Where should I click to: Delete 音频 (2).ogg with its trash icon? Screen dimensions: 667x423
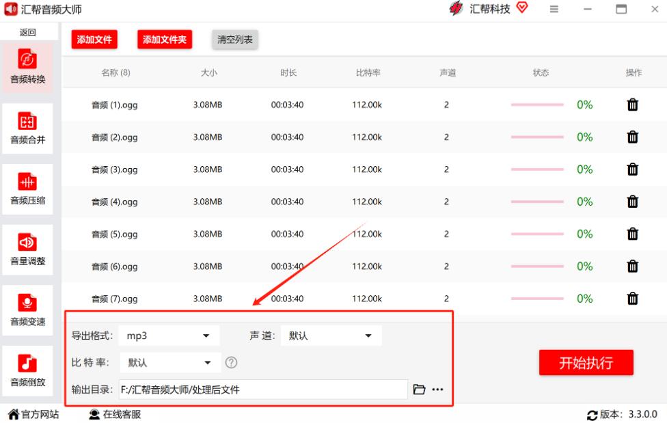pyautogui.click(x=633, y=137)
